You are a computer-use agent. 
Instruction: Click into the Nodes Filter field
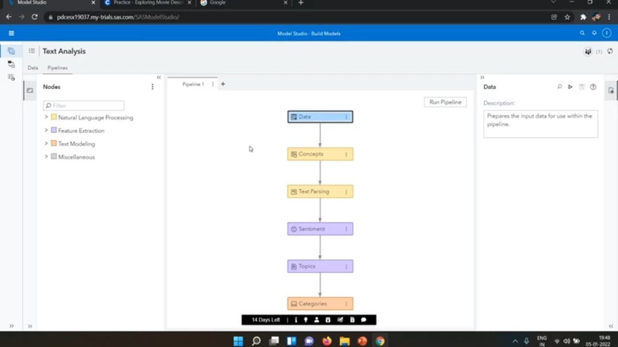tap(84, 106)
